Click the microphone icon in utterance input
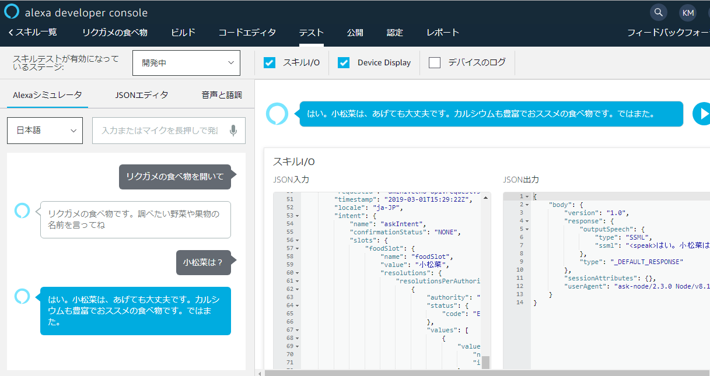This screenshot has width=710, height=376. pos(233,131)
